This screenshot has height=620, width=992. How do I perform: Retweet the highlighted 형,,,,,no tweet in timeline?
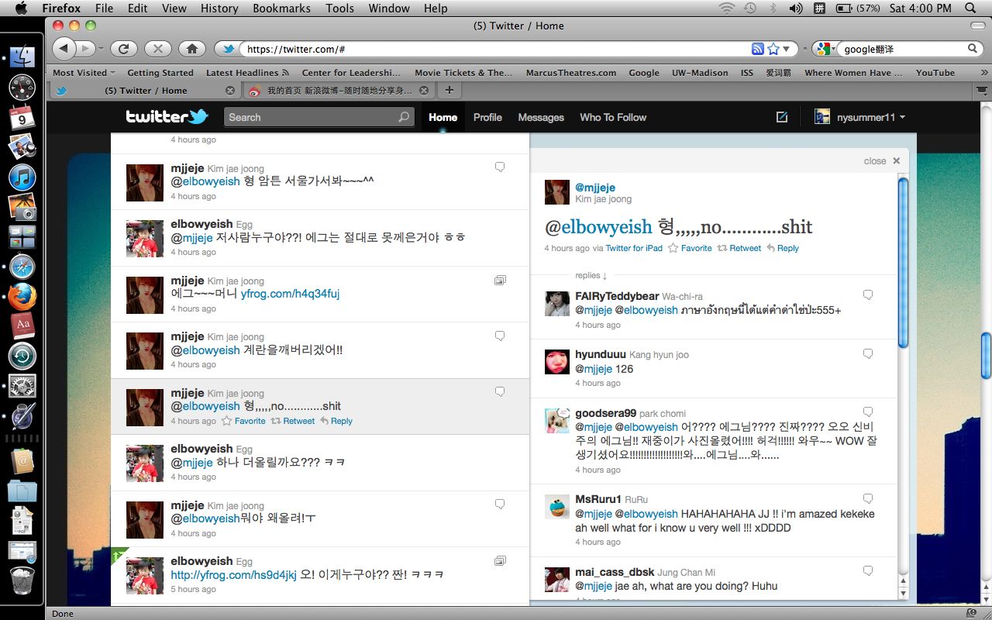(293, 421)
